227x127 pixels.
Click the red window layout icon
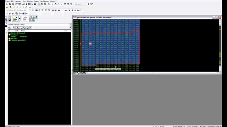coord(68,4)
